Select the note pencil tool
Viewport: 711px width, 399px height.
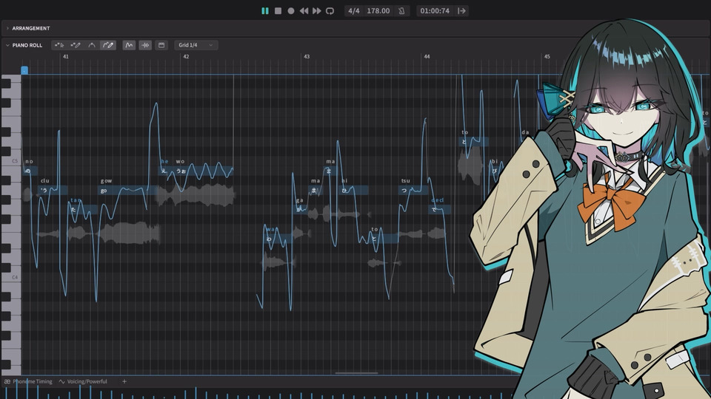76,45
